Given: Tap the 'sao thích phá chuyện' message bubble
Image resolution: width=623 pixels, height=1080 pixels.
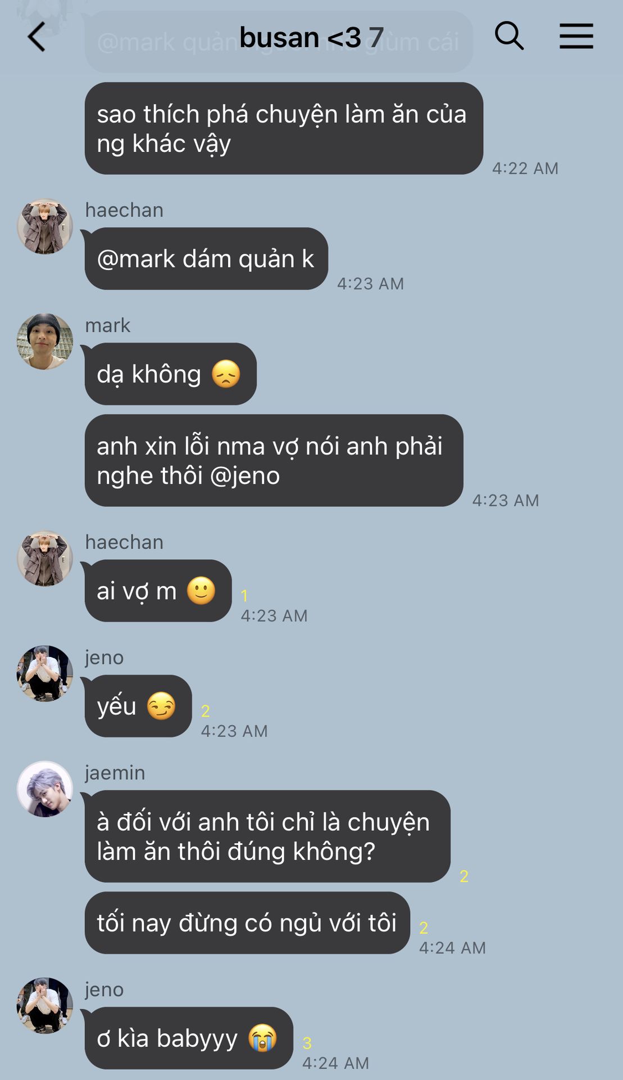Looking at the screenshot, I should coord(284,128).
